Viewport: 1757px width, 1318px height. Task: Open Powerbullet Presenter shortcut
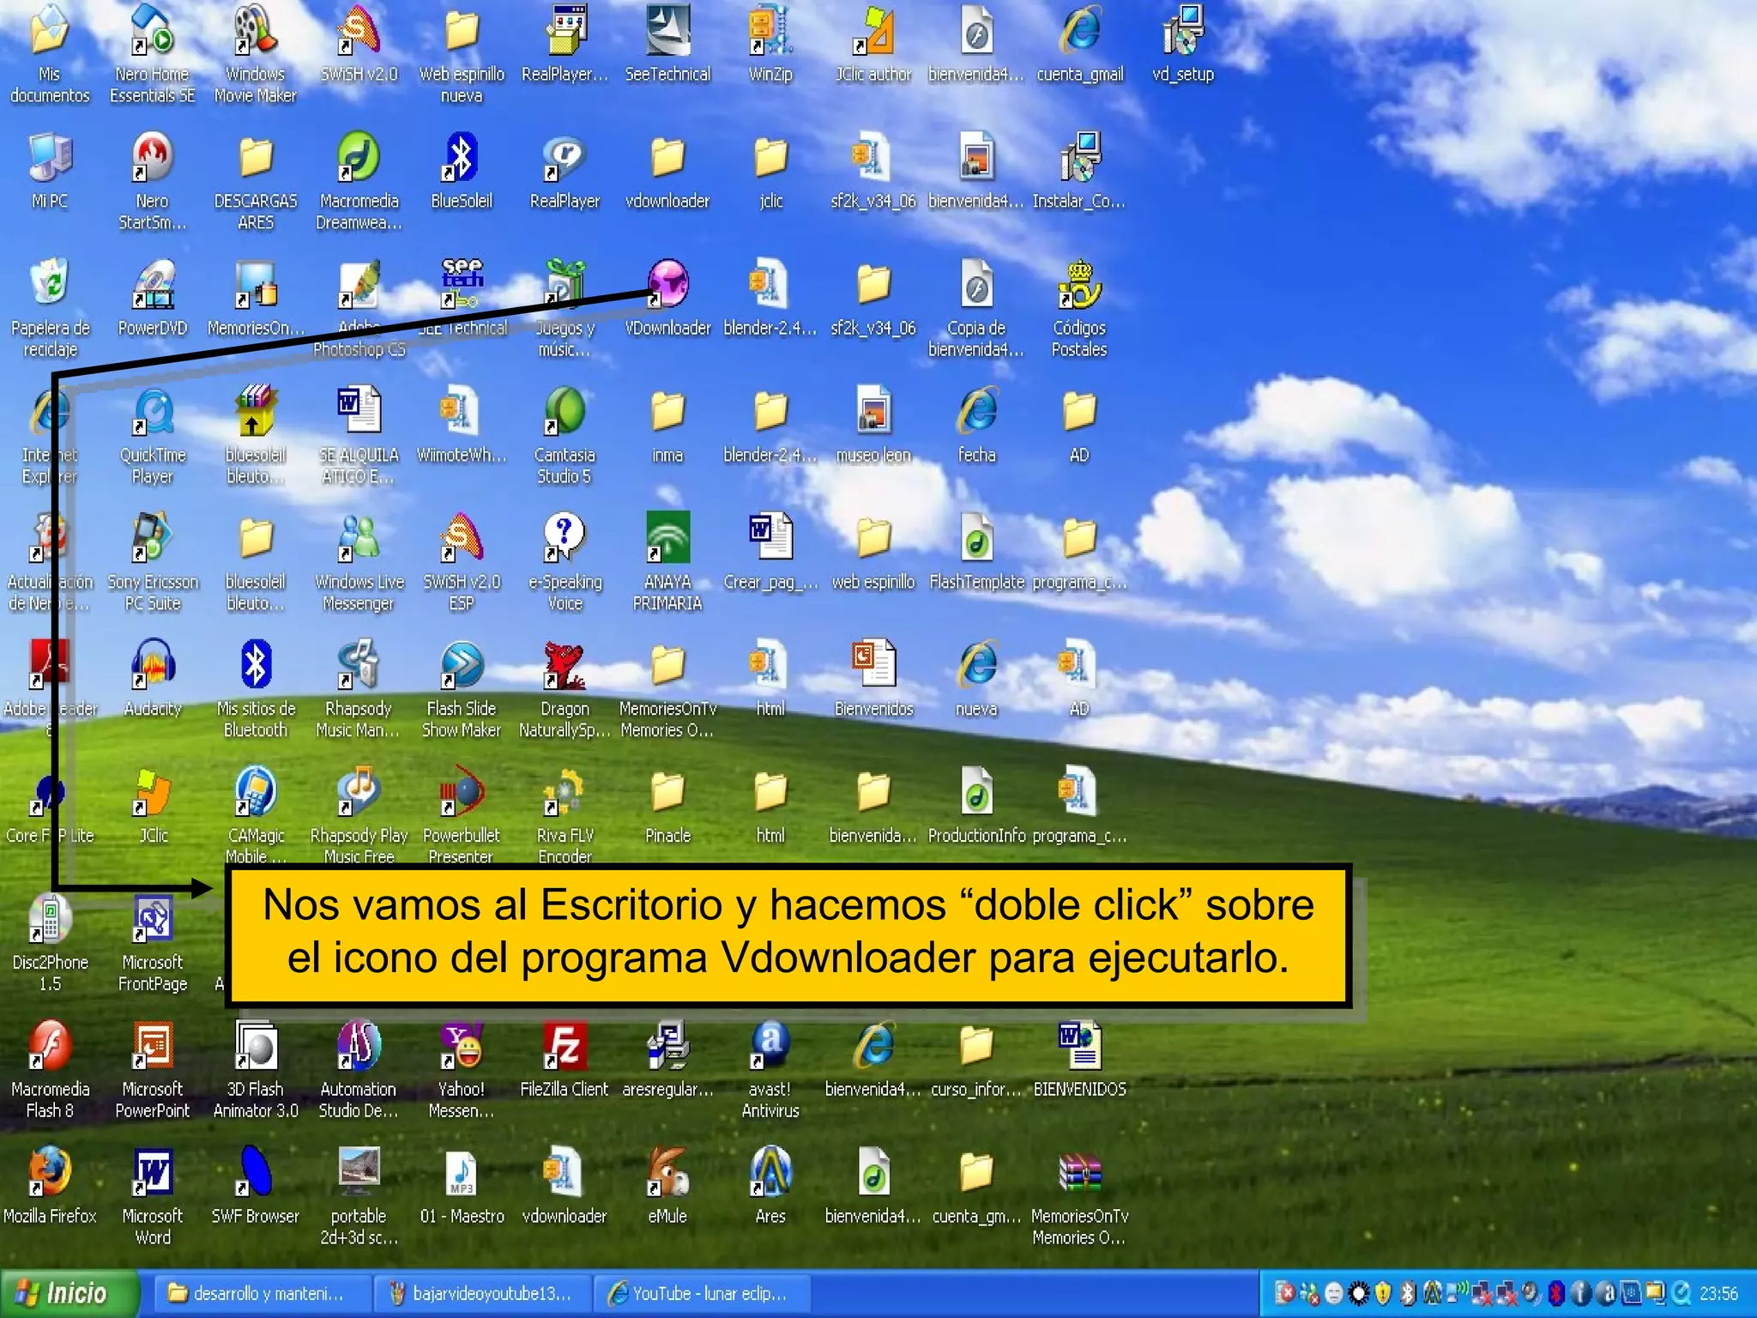[462, 791]
